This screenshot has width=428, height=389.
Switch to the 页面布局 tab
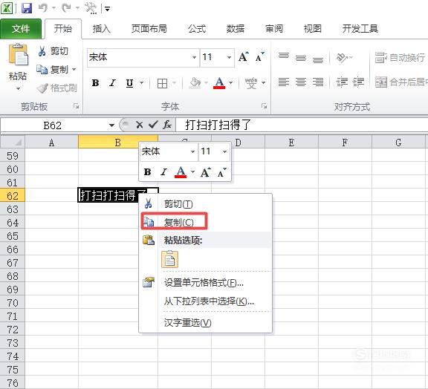coord(149,29)
